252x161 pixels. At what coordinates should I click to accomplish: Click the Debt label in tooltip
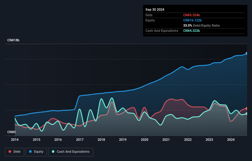pyautogui.click(x=149, y=15)
